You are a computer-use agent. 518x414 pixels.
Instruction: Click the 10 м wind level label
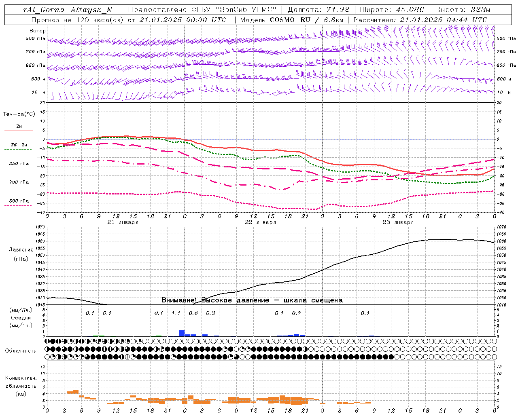tap(39, 92)
